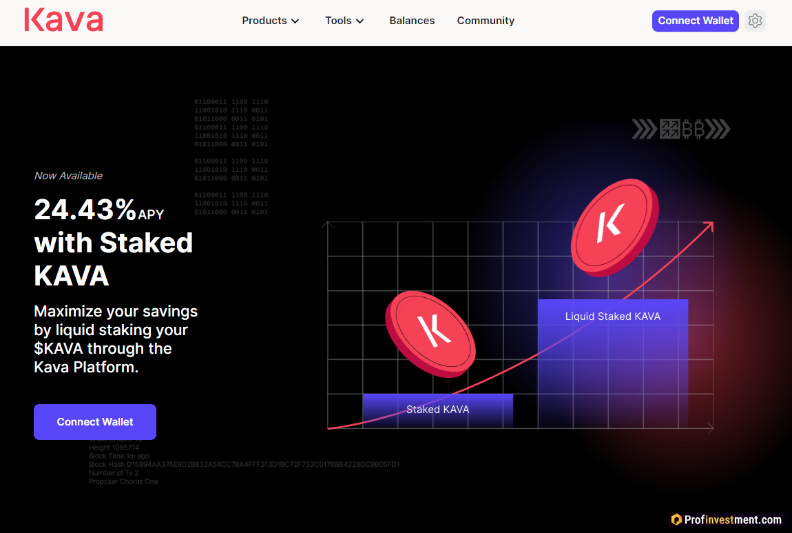Click the 'Proposer Chorus One' text
Screen dimensions: 792x533
[x=123, y=481]
